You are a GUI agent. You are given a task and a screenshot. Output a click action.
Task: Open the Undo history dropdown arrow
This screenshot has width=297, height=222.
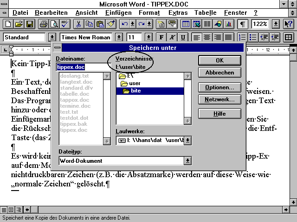(133, 24)
